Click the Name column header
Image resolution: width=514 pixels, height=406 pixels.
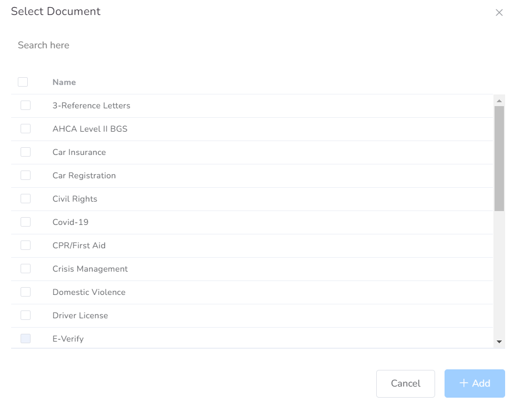(x=64, y=82)
